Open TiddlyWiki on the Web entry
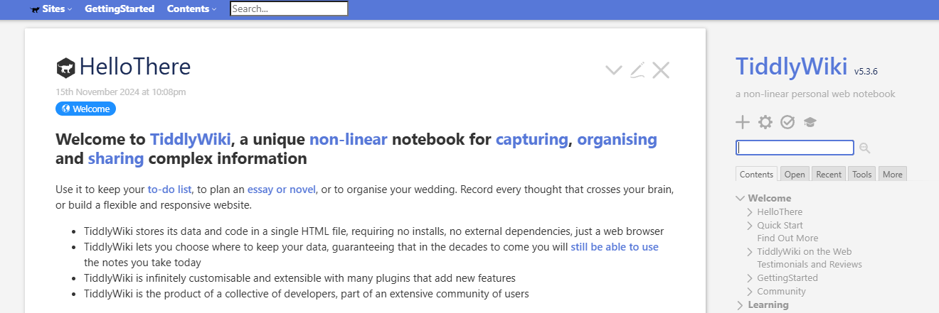The width and height of the screenshot is (939, 313). (x=804, y=252)
